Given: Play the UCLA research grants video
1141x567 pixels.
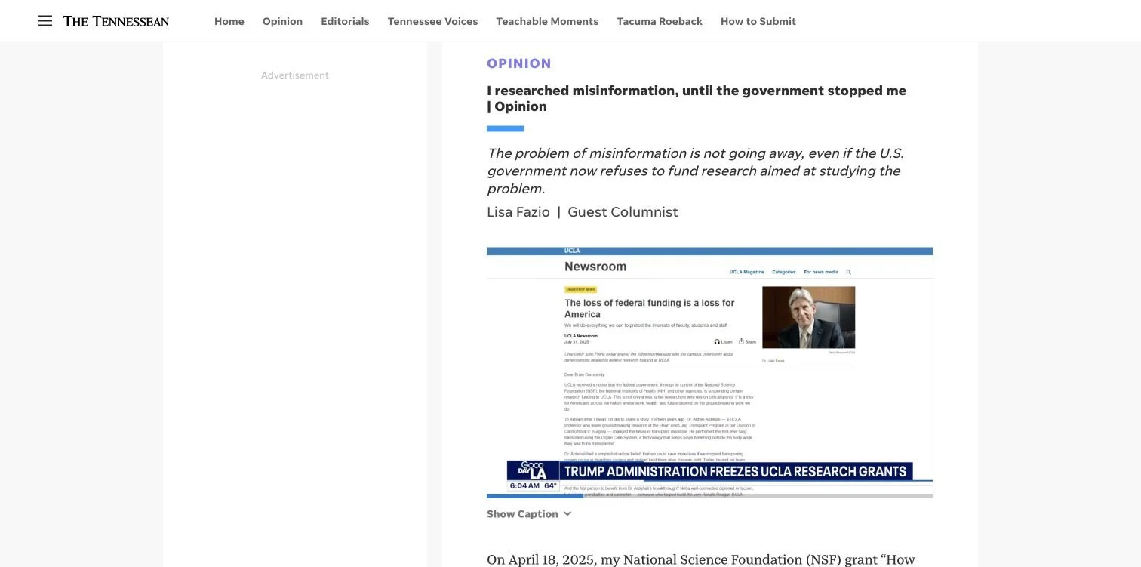Looking at the screenshot, I should tap(710, 372).
